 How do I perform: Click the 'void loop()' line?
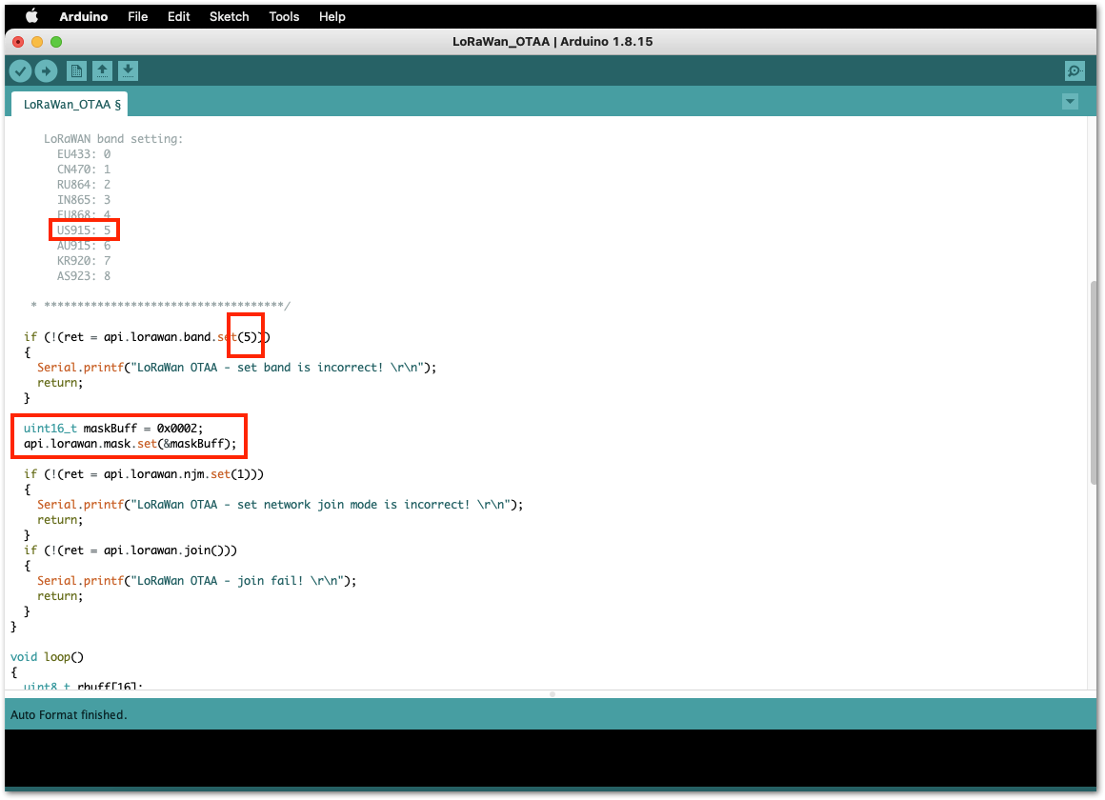(x=48, y=657)
